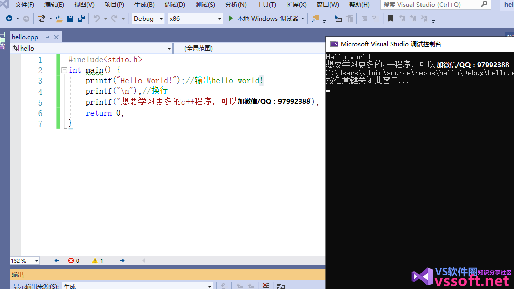Screen dimensions: 514x289
Task: Collapse the main function outline box
Action: click(x=64, y=70)
